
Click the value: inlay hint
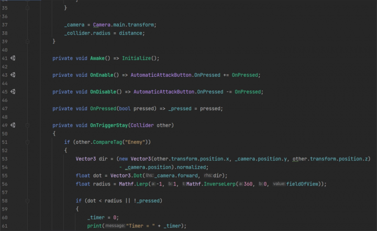(x=279, y=184)
